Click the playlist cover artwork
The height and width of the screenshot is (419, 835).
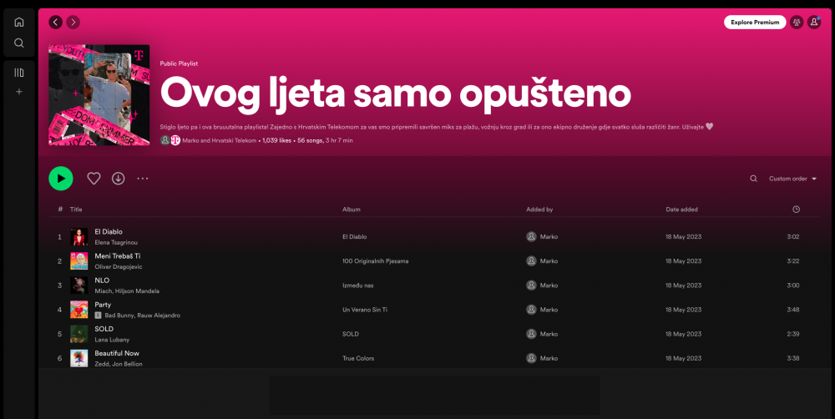[99, 95]
